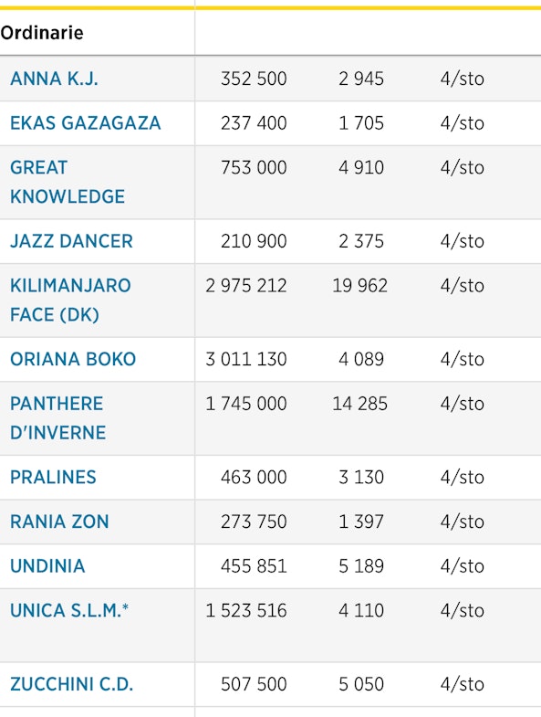
Task: Open the PANTHERE D'INVERNE link
Action: 58,418
